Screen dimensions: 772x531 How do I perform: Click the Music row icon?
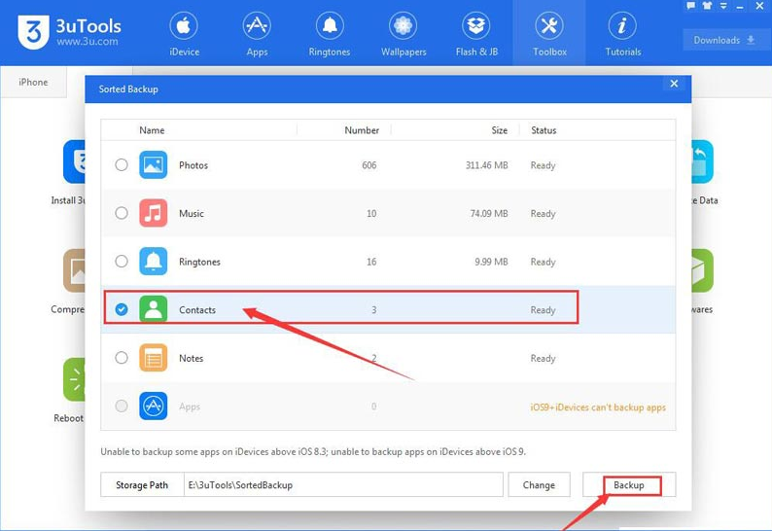point(153,213)
